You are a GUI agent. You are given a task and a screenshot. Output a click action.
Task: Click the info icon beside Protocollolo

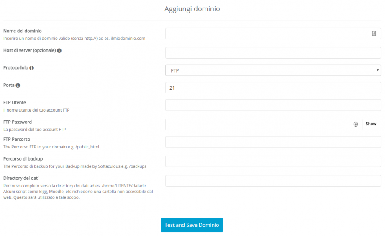click(32, 68)
